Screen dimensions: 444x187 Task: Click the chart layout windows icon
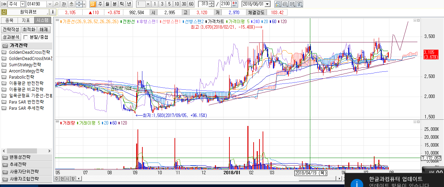coord(278,4)
